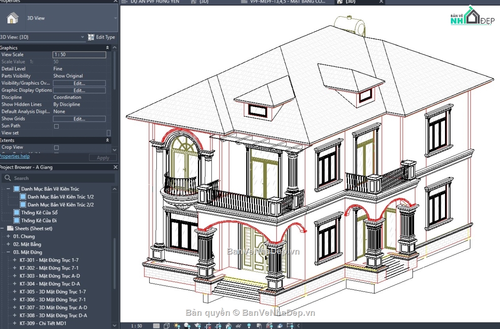Click schedule icon of Thống Kê Cửa Đi
500x329 pixels.
click(x=17, y=220)
